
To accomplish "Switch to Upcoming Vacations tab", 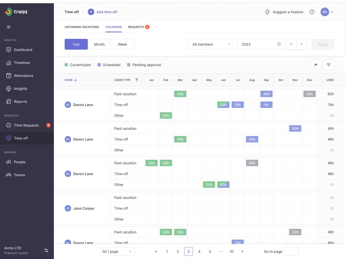I will (x=82, y=27).
